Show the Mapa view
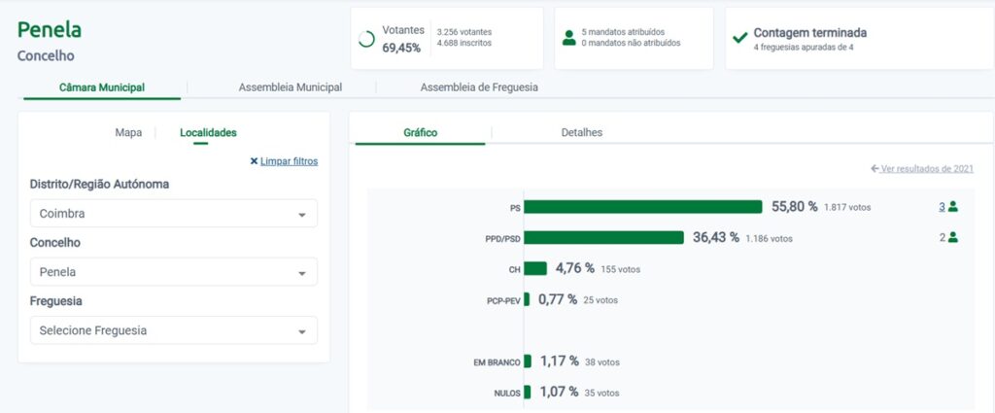The height and width of the screenshot is (413, 995). point(128,132)
